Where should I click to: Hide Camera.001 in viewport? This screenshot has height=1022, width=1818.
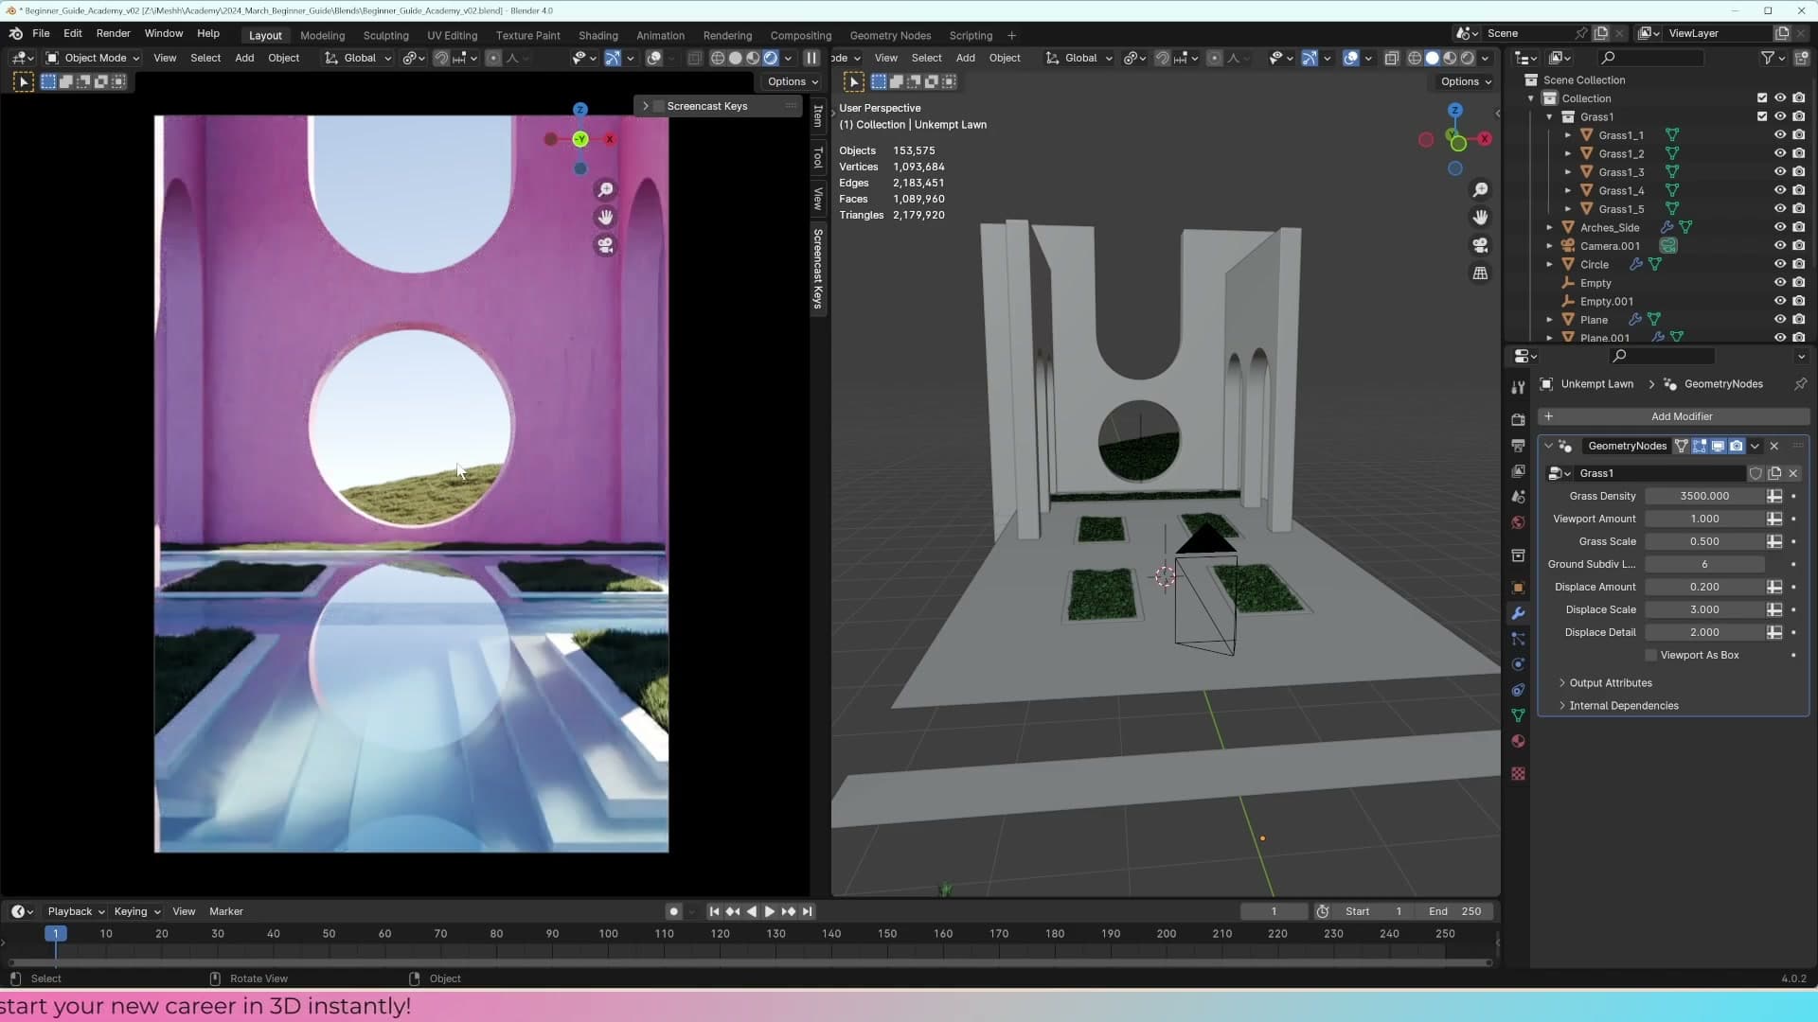point(1779,246)
